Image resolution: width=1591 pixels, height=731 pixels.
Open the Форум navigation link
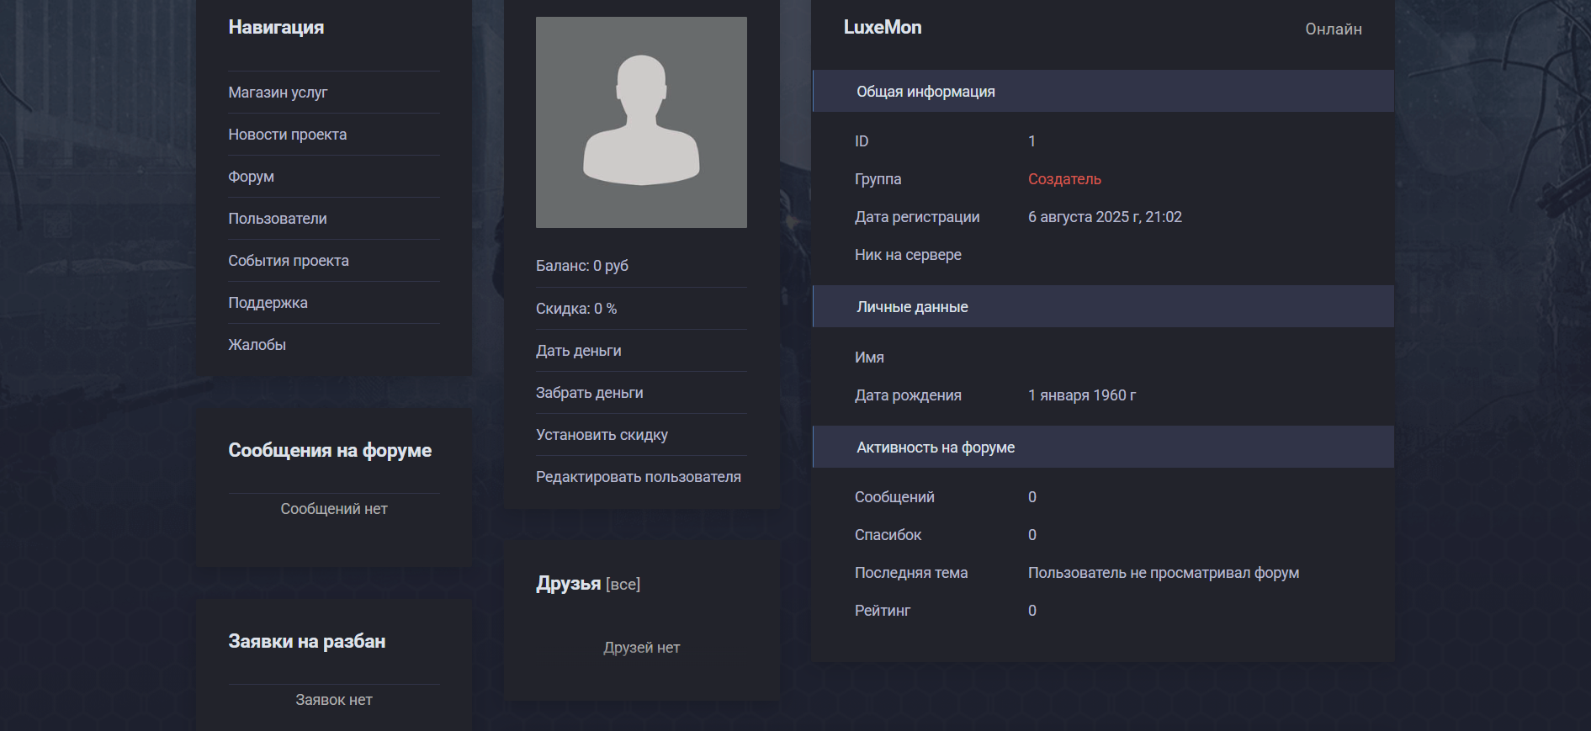tap(251, 177)
